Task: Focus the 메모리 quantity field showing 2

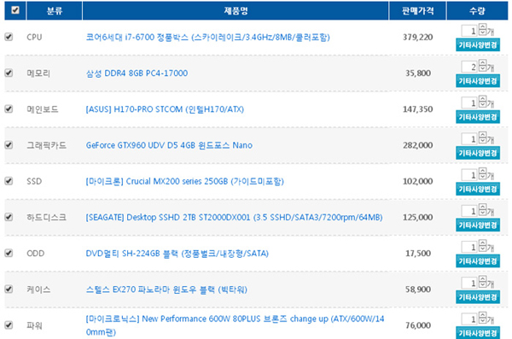Action: [469, 67]
